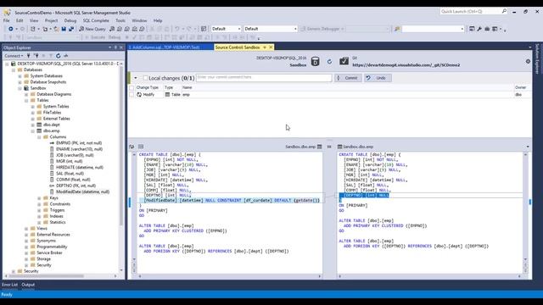Screen dimensions: 543x305
Task: Click the diff view mode icon above left pane
Action: (132, 147)
